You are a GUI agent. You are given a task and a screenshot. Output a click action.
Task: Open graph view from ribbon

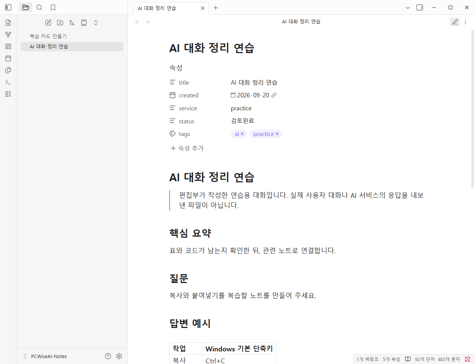coord(8,35)
